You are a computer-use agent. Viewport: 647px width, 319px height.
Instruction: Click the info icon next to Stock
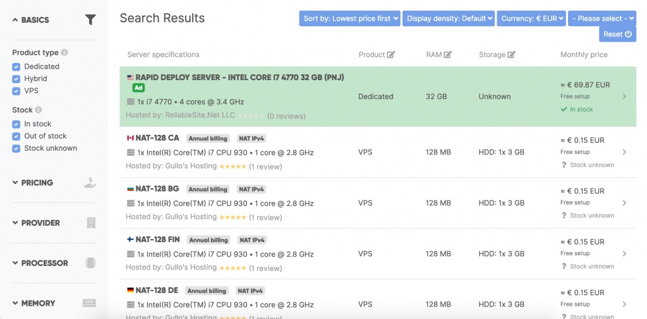(39, 110)
